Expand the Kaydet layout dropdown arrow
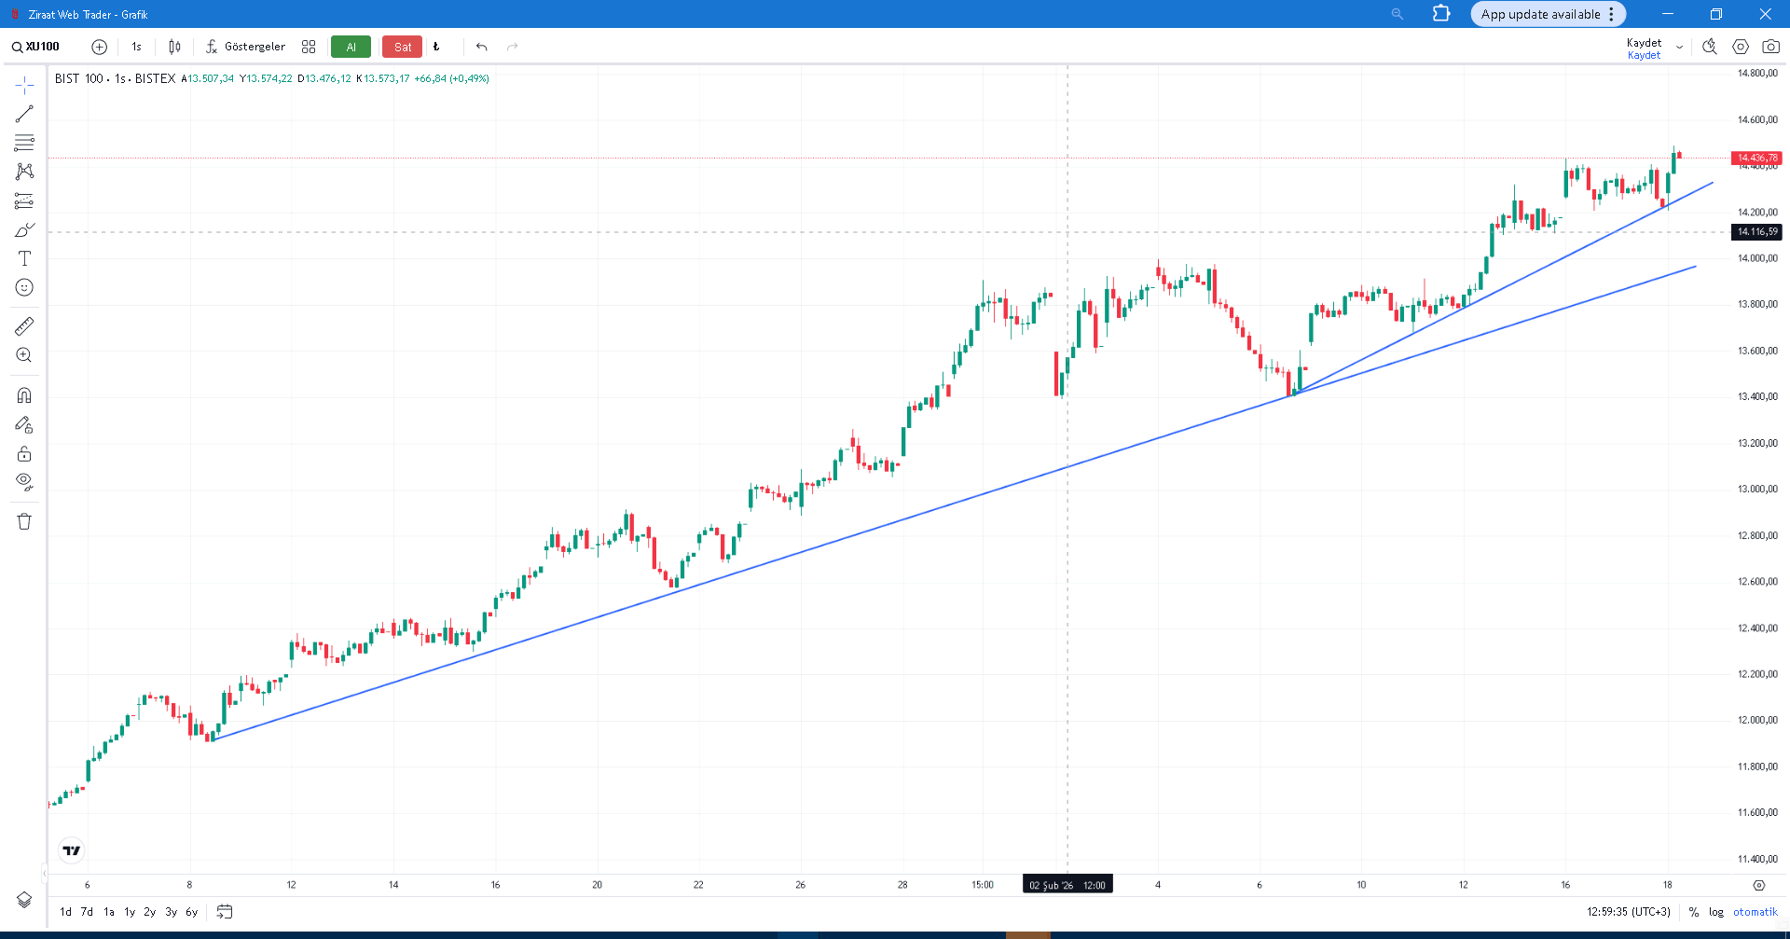The image size is (1790, 939). click(1679, 48)
